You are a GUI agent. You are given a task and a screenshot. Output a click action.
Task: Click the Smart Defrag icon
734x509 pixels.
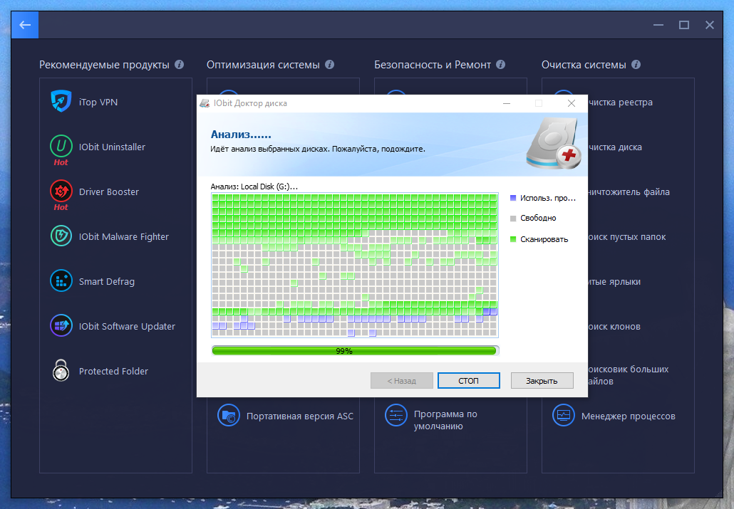point(61,281)
